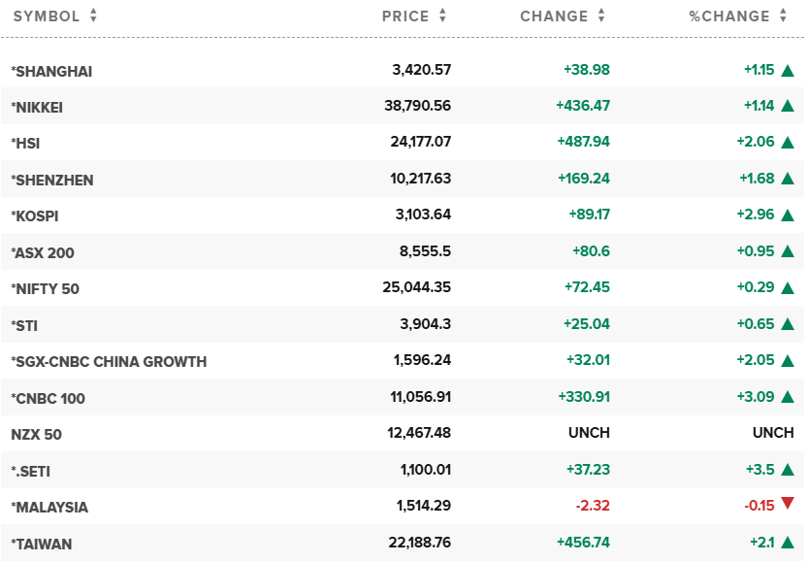View the *CNBC 100 quote

point(48,399)
